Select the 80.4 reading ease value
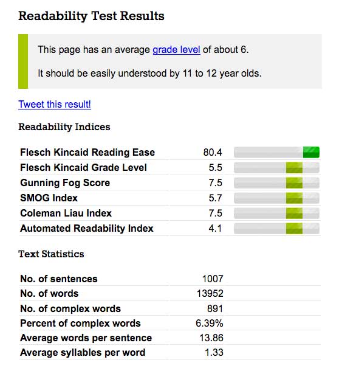The width and height of the screenshot is (342, 368). pos(213,152)
